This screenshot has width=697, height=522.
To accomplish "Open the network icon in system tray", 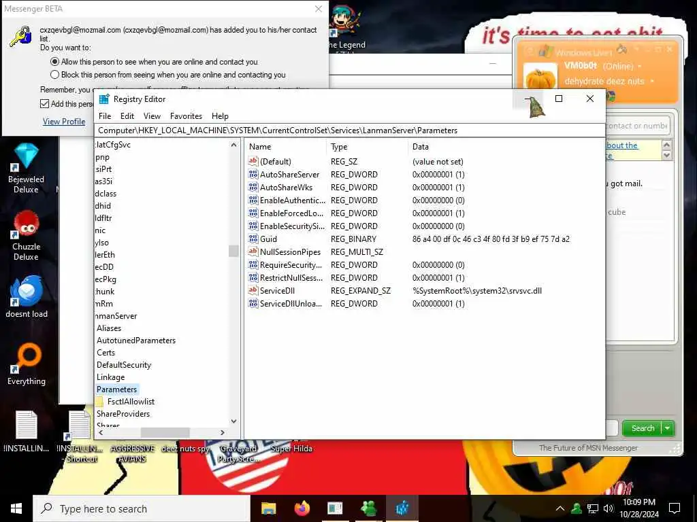I will point(593,508).
